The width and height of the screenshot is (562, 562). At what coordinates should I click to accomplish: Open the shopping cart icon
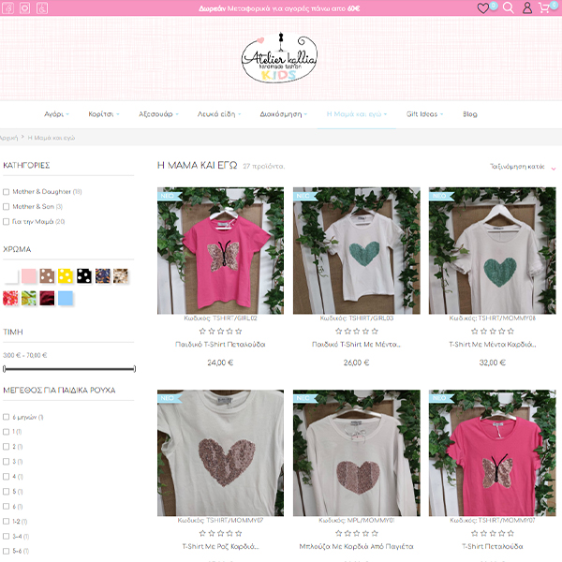pyautogui.click(x=545, y=7)
